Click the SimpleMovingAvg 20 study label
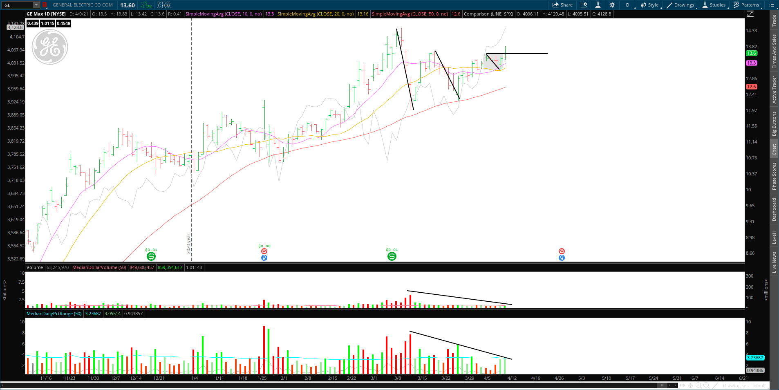The width and height of the screenshot is (779, 390). (x=316, y=14)
